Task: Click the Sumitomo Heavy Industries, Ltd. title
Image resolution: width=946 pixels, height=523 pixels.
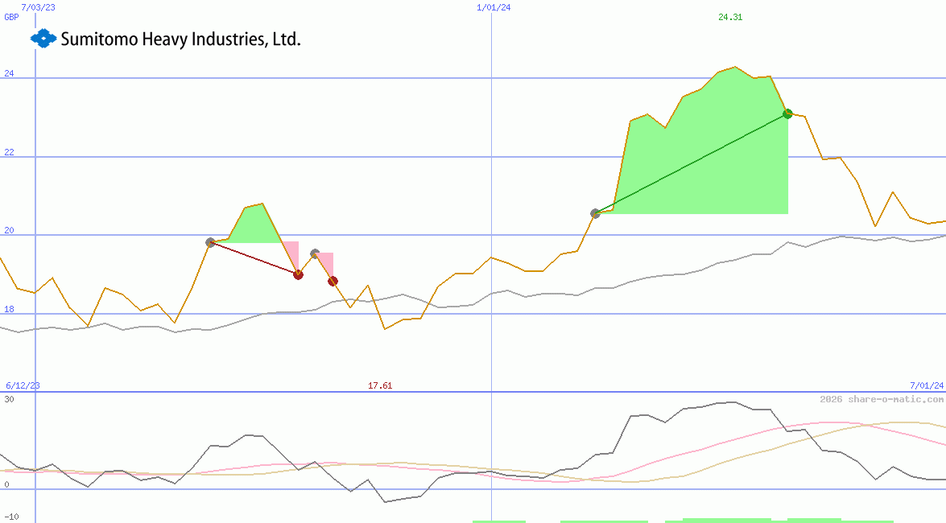Action: point(180,39)
